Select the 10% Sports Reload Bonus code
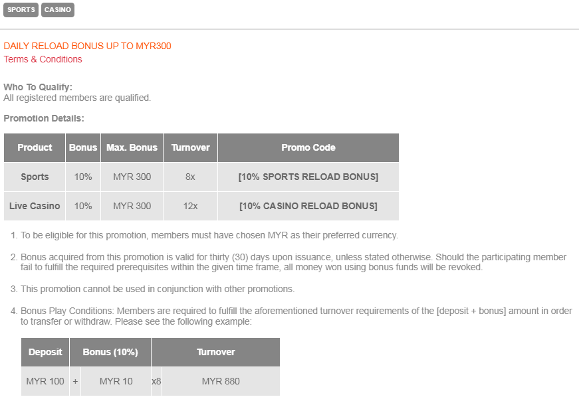Image resolution: width=579 pixels, height=411 pixels. pos(308,177)
